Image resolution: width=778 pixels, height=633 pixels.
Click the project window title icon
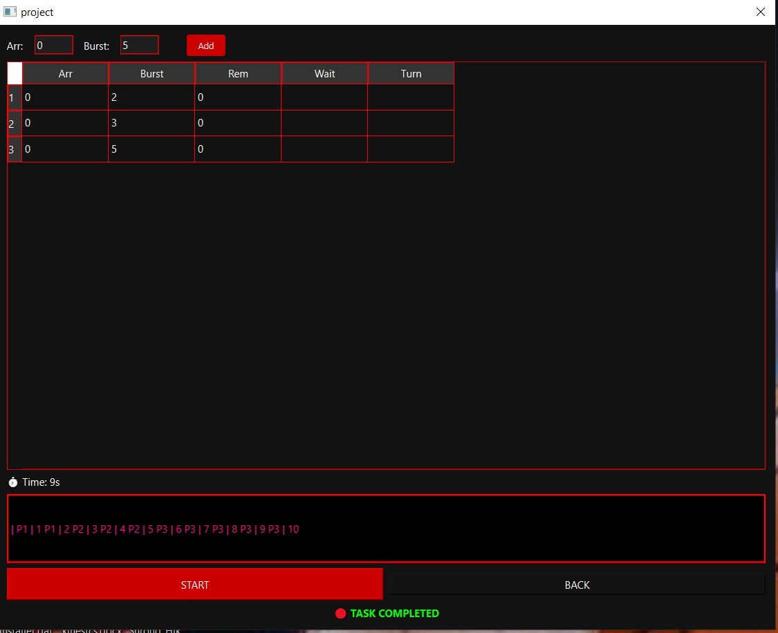tap(10, 11)
